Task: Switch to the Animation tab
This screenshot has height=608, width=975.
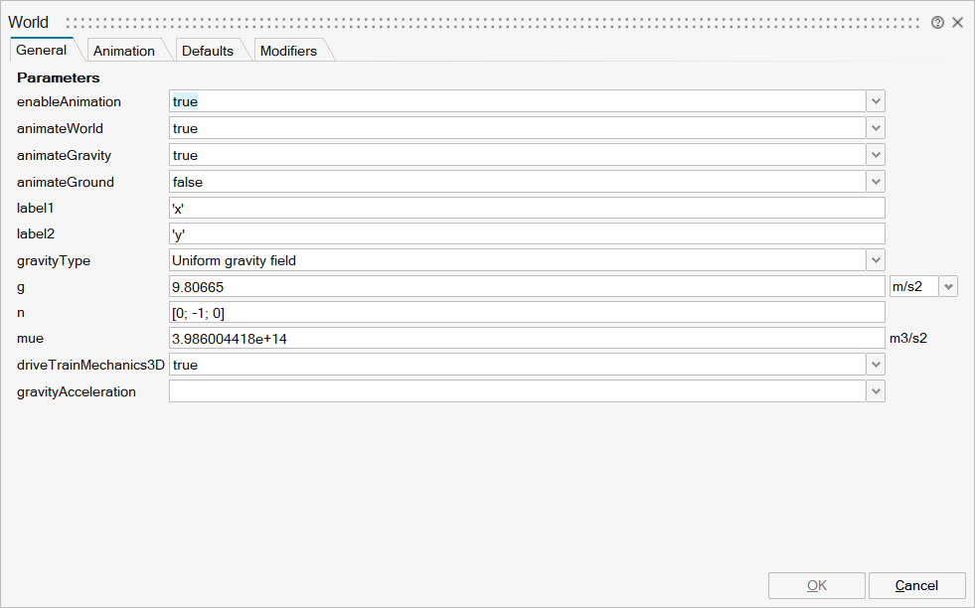Action: click(x=124, y=51)
